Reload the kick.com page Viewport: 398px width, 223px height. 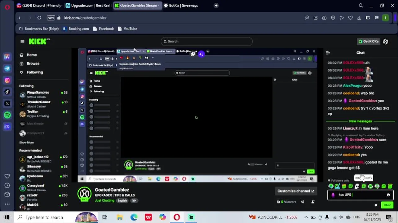[x=39, y=18]
